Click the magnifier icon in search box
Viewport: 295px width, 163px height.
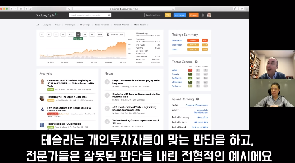click(109, 15)
